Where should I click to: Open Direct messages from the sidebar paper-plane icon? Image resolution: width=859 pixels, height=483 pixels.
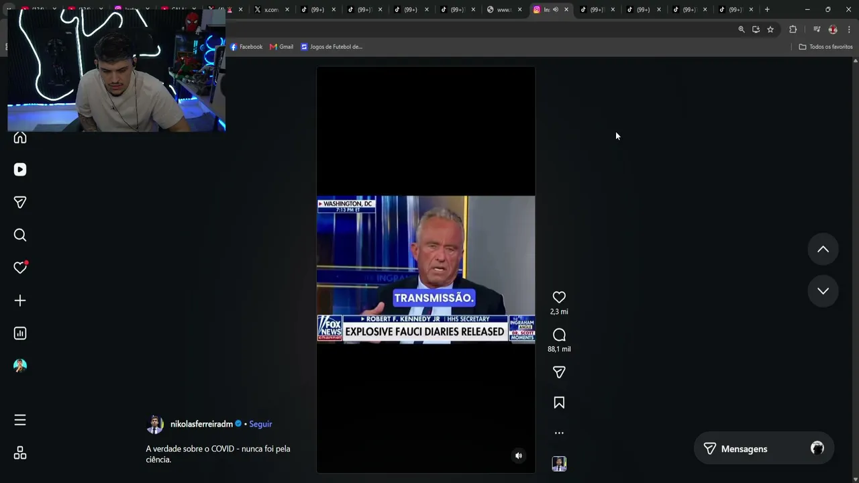[20, 203]
